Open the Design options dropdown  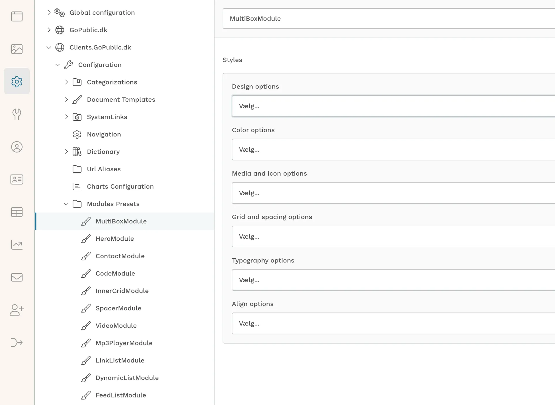(x=393, y=106)
